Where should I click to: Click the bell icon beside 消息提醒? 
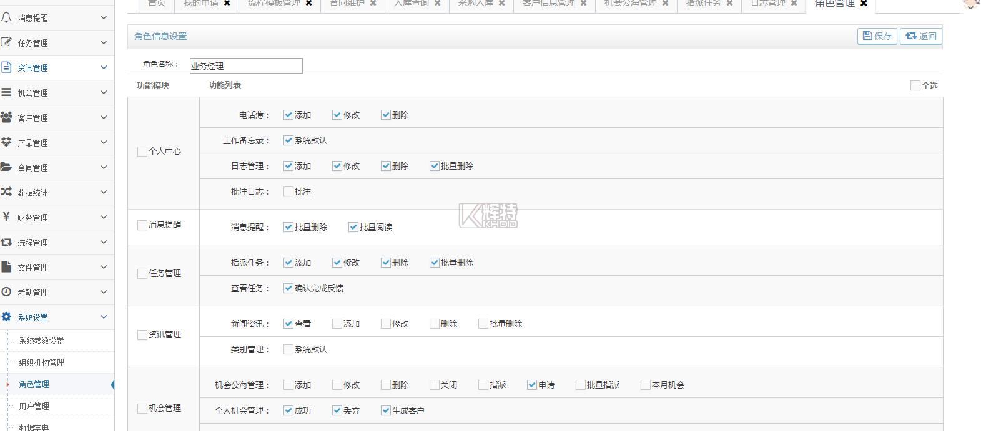(6, 17)
